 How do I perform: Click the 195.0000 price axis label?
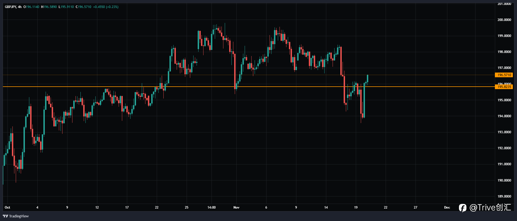tap(504, 100)
